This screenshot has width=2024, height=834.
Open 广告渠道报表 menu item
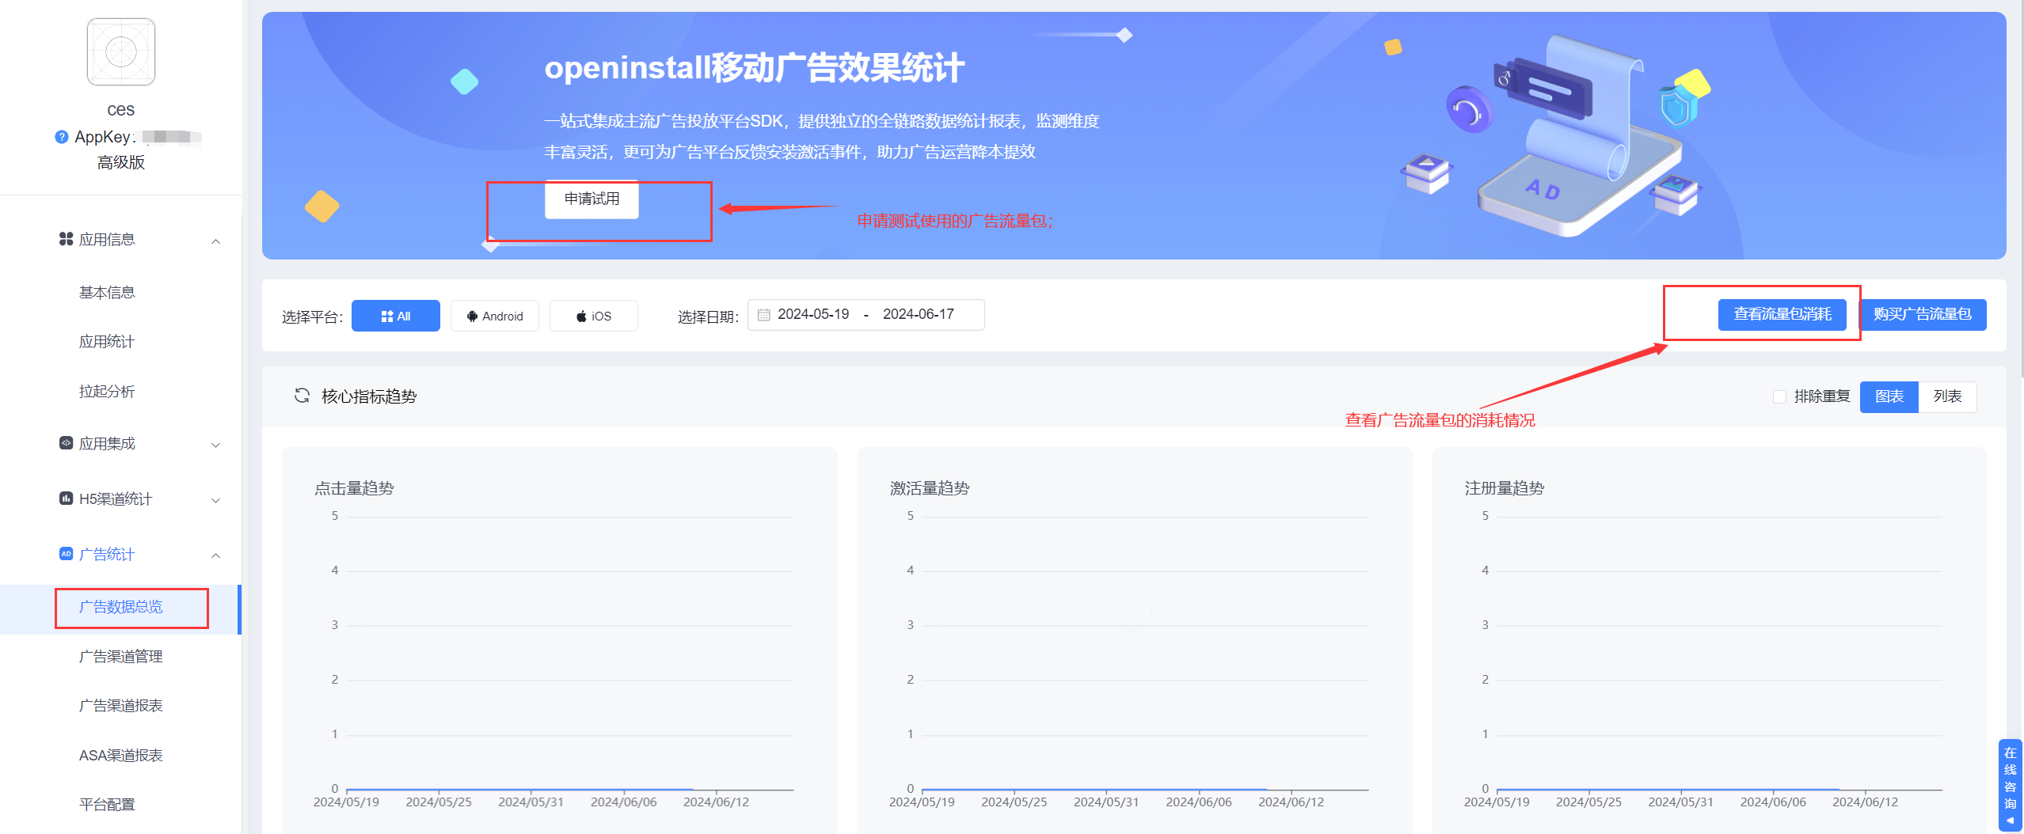(x=121, y=706)
